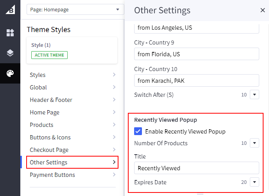Click the Recently Viewed Title input field
This screenshot has height=196, width=269.
click(196, 168)
